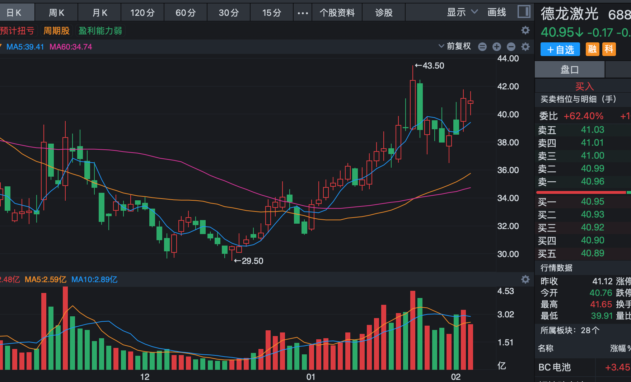Viewport: 631px width, 382px height.
Task: Open the volume panel settings gear
Action: pos(525,279)
